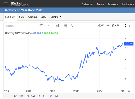This screenshot has height=99, width=135.
Task: Click the 2018 x-axis label
Action: point(29,91)
